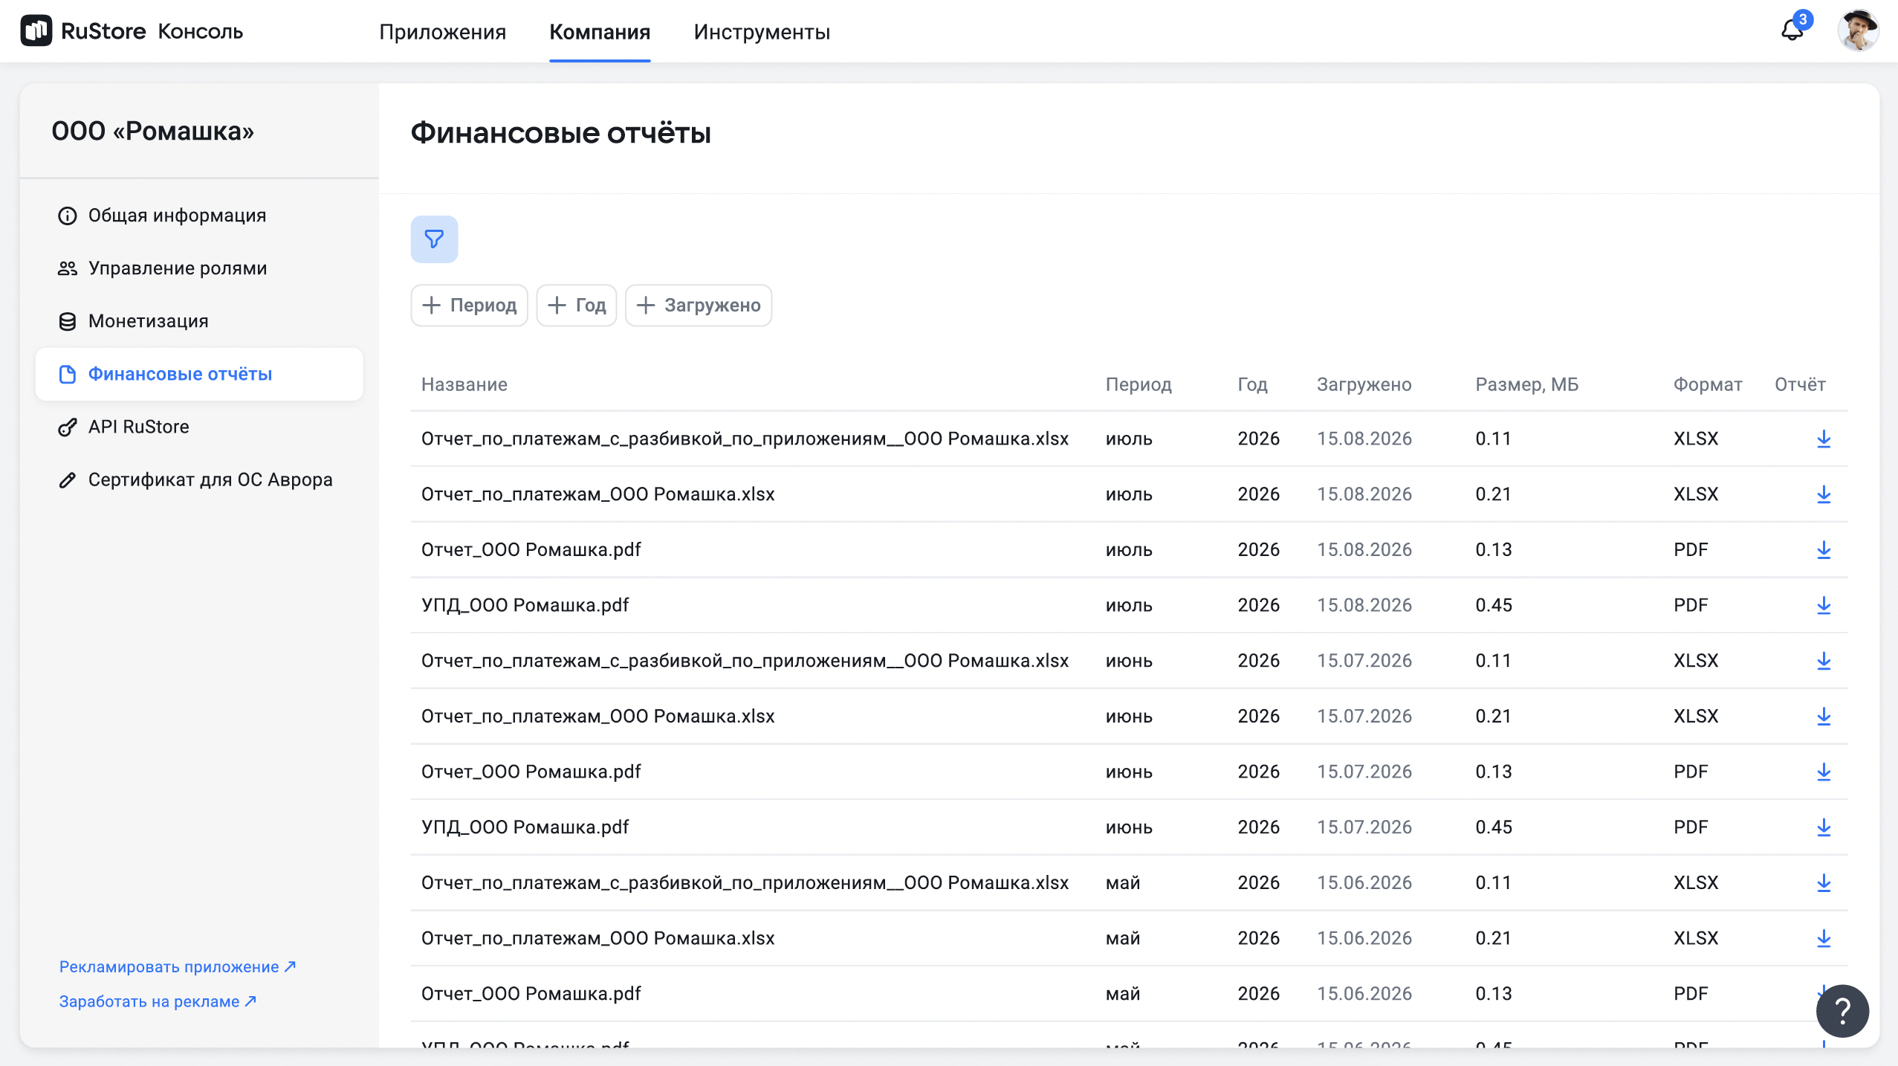Click the июль period in Отчет_ООО Ромашка.pdf row
The height and width of the screenshot is (1066, 1898).
coord(1129,550)
